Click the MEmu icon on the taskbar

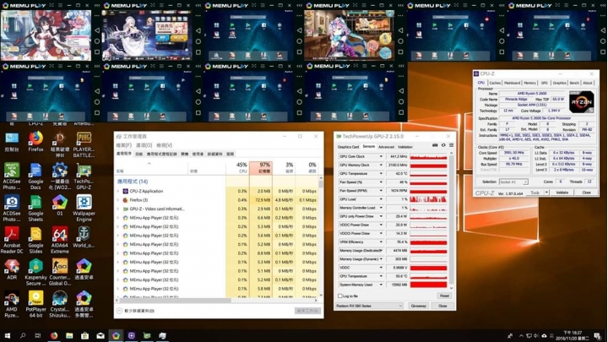[x=116, y=336]
